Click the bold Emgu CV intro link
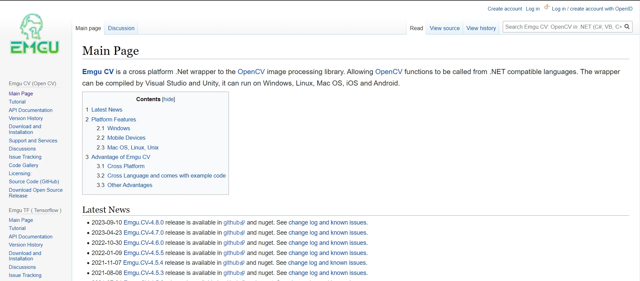The height and width of the screenshot is (281, 640). click(x=98, y=72)
